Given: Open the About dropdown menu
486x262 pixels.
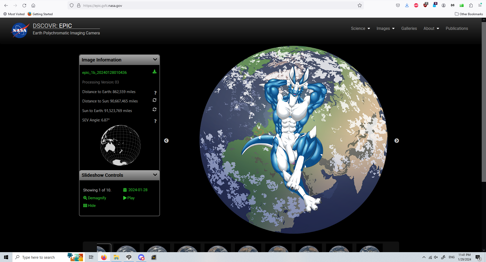Looking at the screenshot, I should pos(431,28).
